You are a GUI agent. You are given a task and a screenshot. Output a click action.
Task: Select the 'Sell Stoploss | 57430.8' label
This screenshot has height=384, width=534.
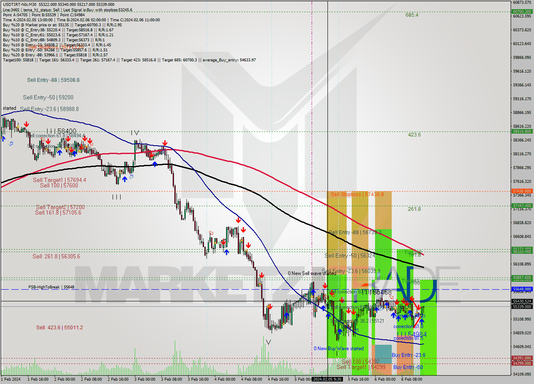pyautogui.click(x=357, y=194)
